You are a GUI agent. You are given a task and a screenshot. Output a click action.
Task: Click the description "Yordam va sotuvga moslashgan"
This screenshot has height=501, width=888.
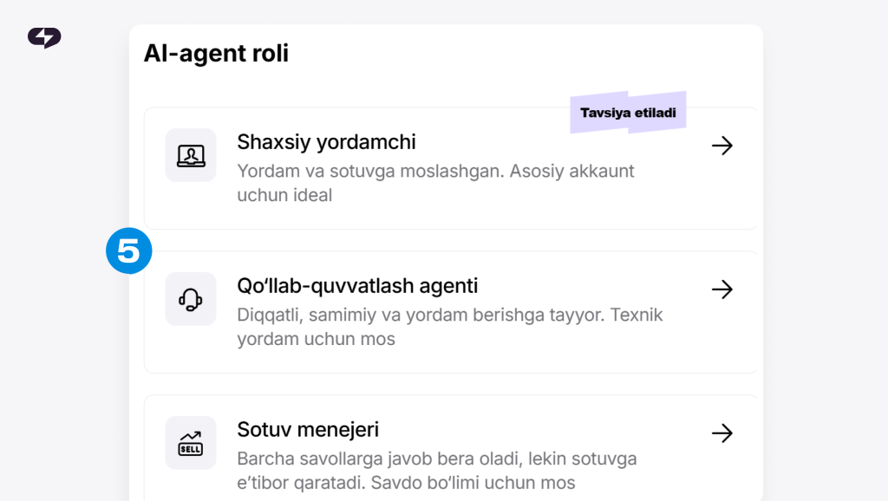(370, 171)
